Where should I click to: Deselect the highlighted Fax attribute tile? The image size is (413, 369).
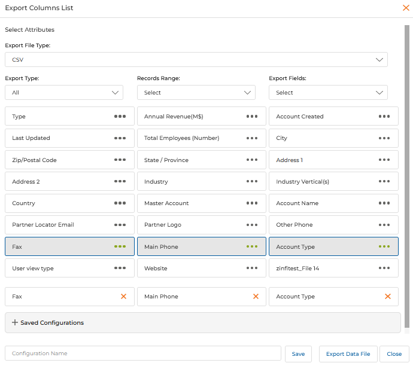pyautogui.click(x=69, y=246)
